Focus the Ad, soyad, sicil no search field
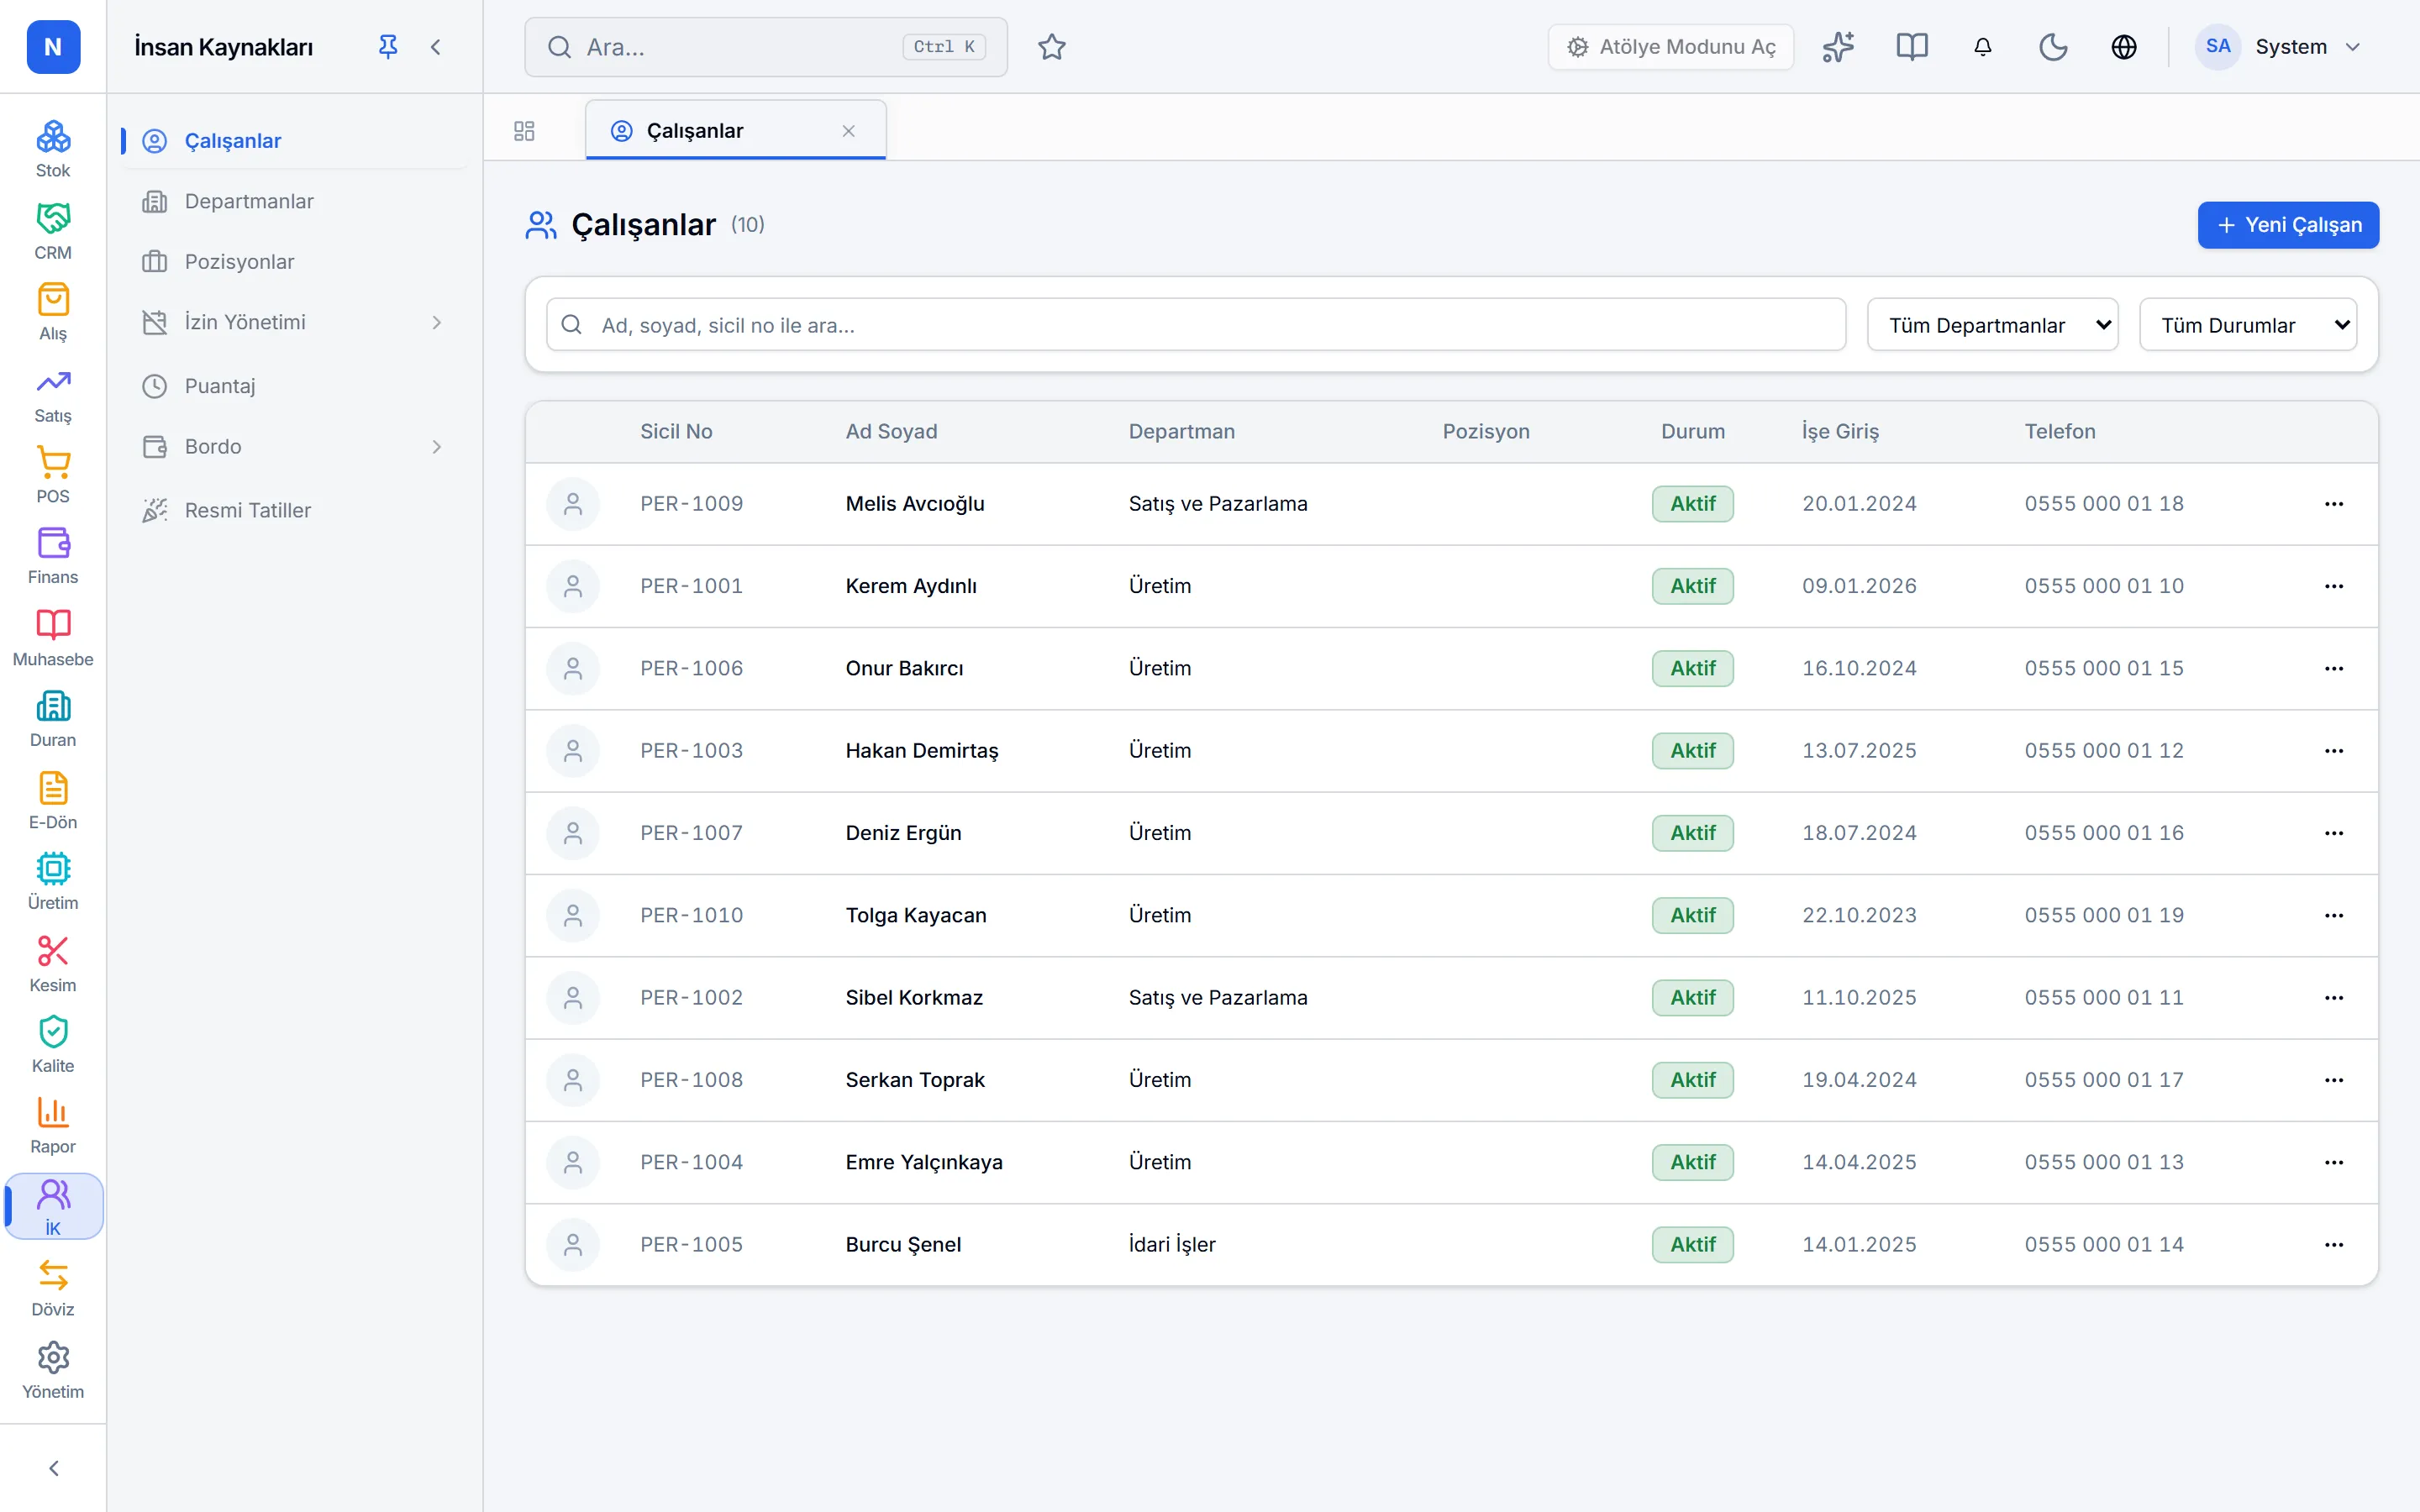This screenshot has height=1512, width=2420. click(x=1196, y=325)
